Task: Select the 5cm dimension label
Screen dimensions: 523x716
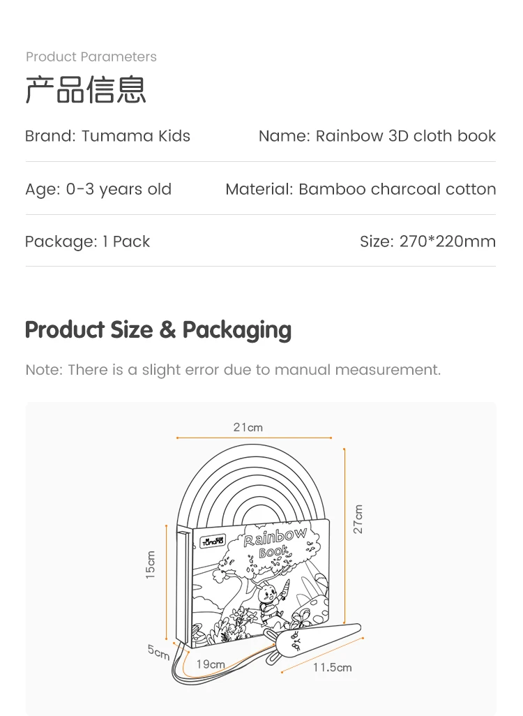Action: click(x=158, y=652)
